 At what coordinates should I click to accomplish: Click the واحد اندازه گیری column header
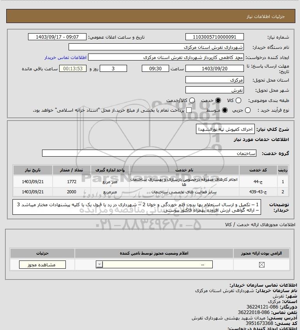pos(110,170)
